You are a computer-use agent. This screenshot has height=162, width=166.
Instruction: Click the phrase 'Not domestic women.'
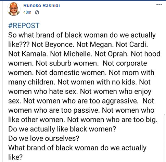[x=71, y=73]
